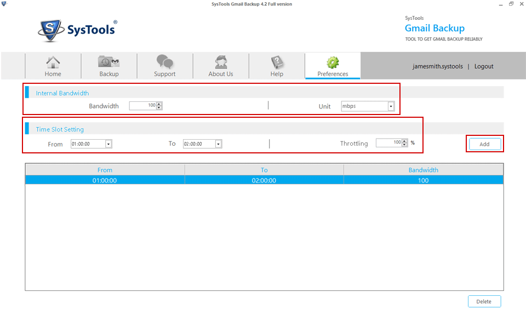Click the To time 02:00:00 field
Screen dimensions: 526x309
point(199,144)
